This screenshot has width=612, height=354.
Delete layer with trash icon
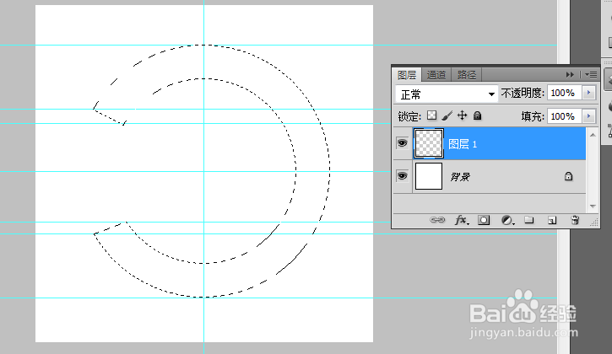[x=575, y=220]
